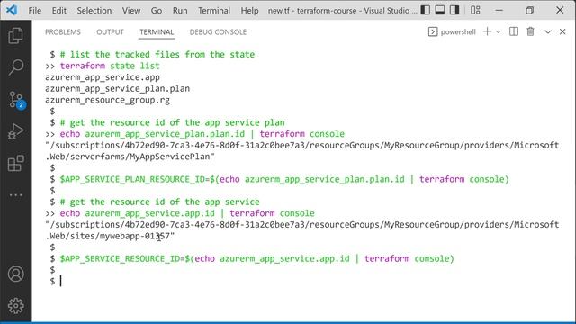Click $APP_SERVICE_PLAN_RESOURCE_ID command line
This screenshot has width=576, height=324.
click(284, 179)
